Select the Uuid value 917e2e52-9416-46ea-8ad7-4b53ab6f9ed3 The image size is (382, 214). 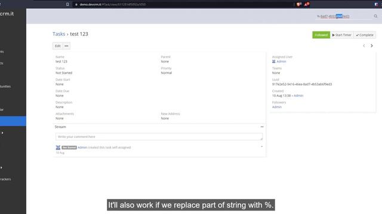tap(302, 84)
